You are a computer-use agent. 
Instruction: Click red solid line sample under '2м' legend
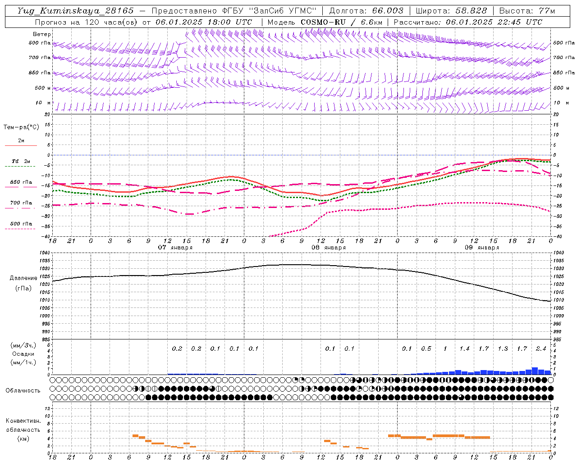pos(21,145)
